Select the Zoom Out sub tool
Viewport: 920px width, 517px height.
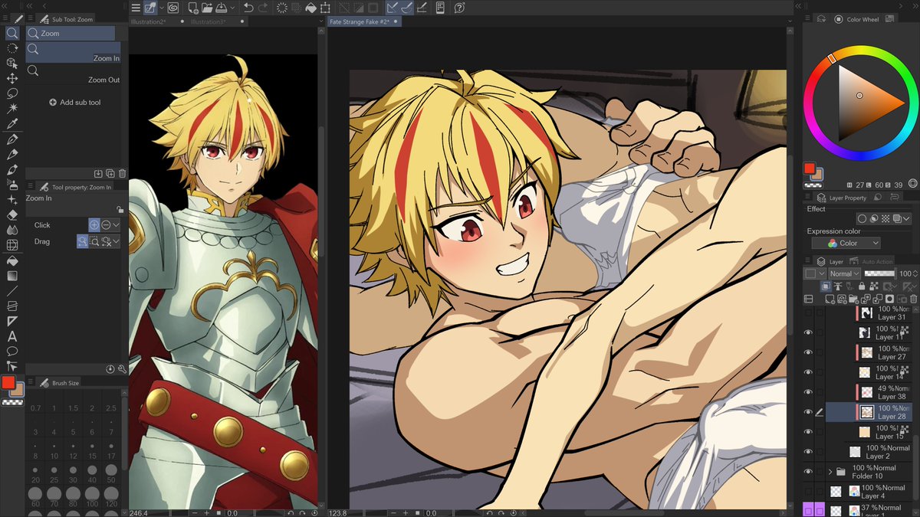pyautogui.click(x=73, y=74)
